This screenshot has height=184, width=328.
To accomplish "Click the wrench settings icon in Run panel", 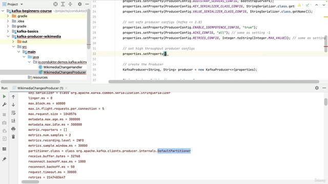I will (4, 104).
